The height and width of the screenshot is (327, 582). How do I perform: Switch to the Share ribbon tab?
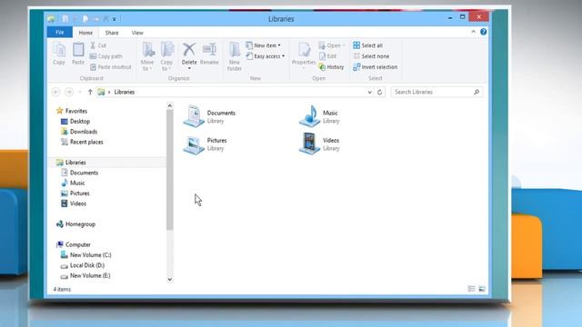(112, 33)
